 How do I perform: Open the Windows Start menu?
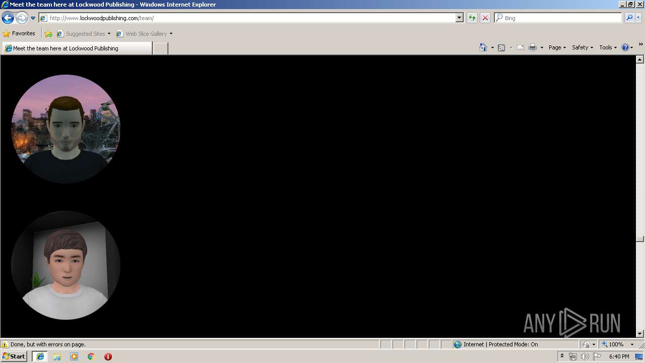(x=14, y=356)
